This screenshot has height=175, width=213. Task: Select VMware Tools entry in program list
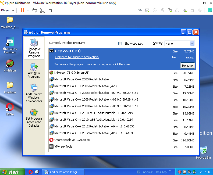122,147
